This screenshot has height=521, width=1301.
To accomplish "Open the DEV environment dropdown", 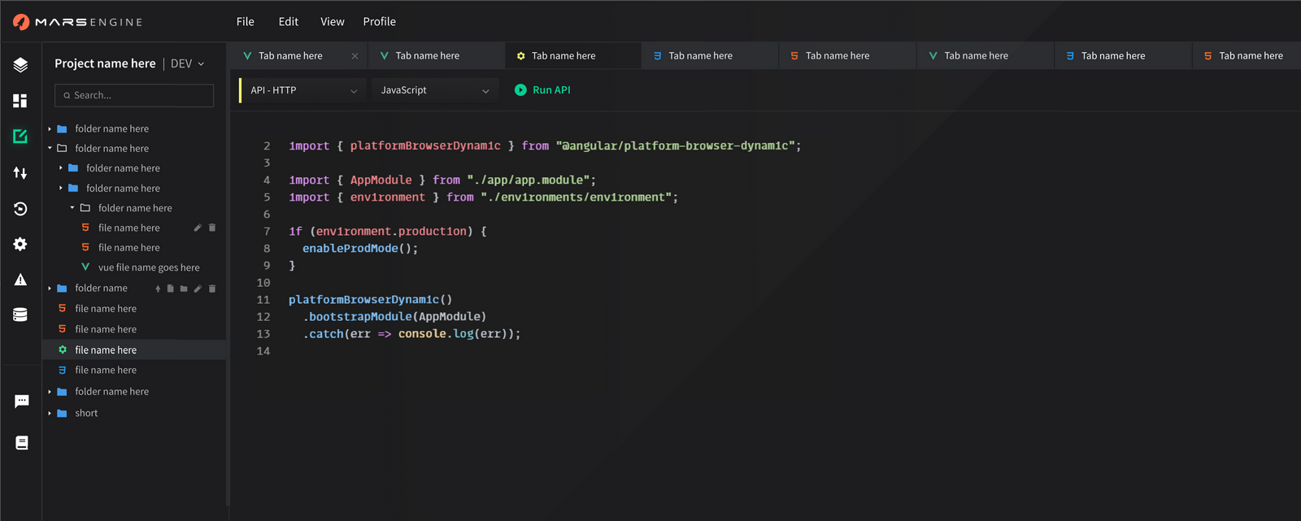I will 187,63.
